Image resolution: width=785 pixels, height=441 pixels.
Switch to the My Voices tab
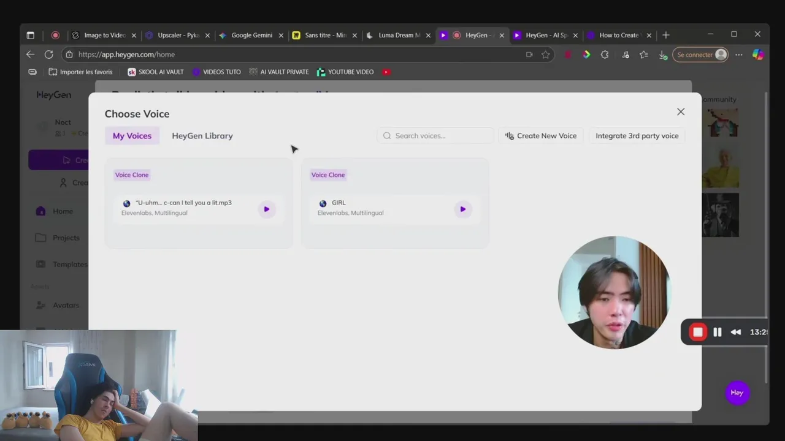tap(132, 136)
